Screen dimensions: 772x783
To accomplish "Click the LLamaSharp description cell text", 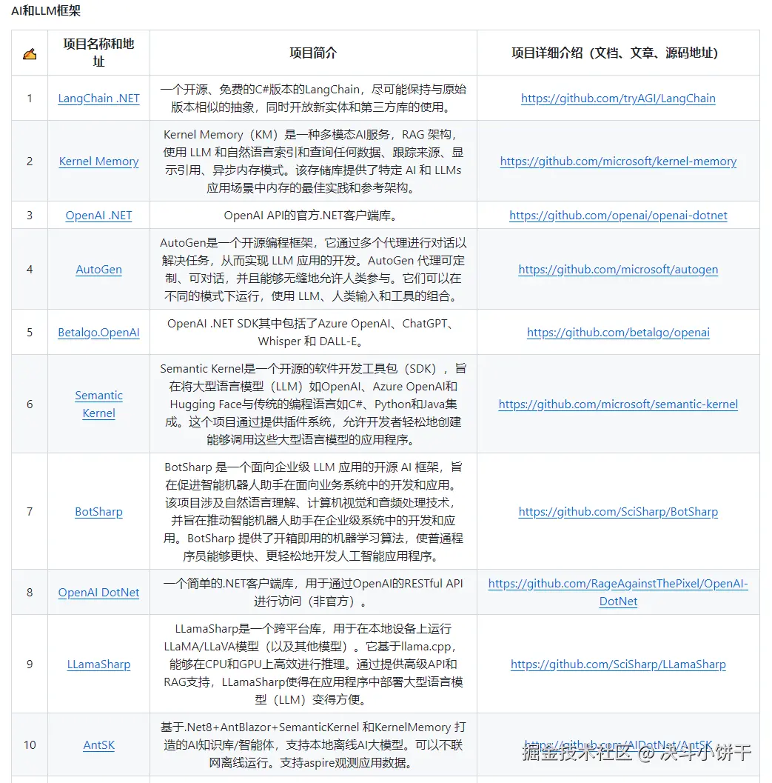I will 313,664.
